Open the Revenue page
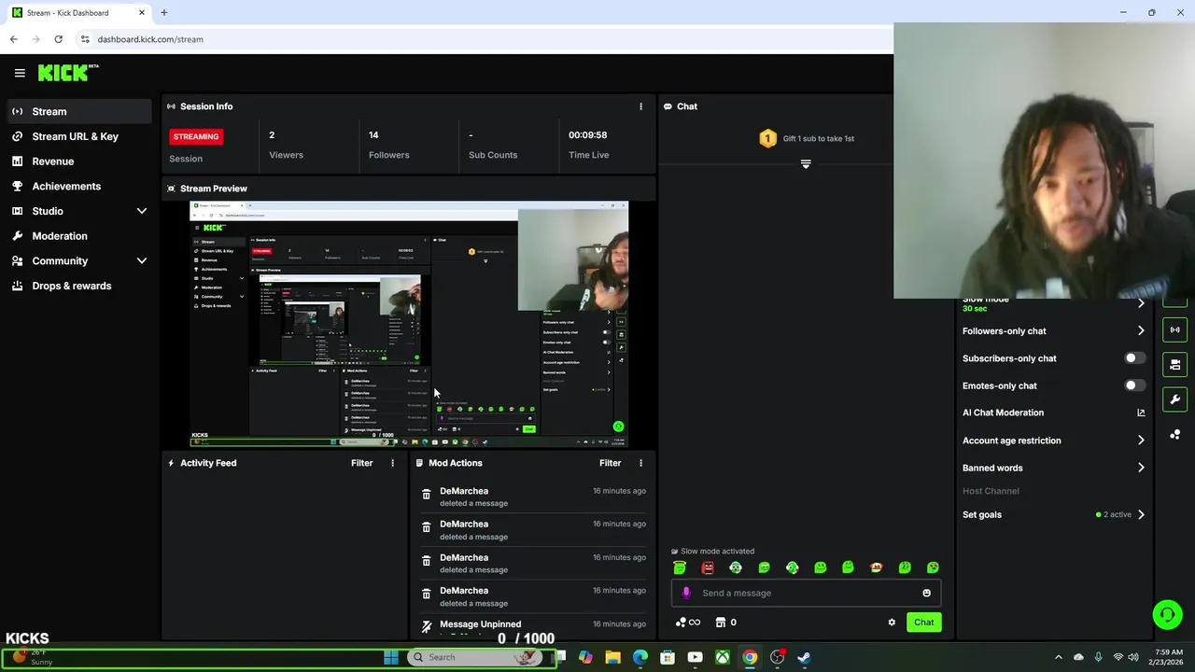 tap(78, 161)
